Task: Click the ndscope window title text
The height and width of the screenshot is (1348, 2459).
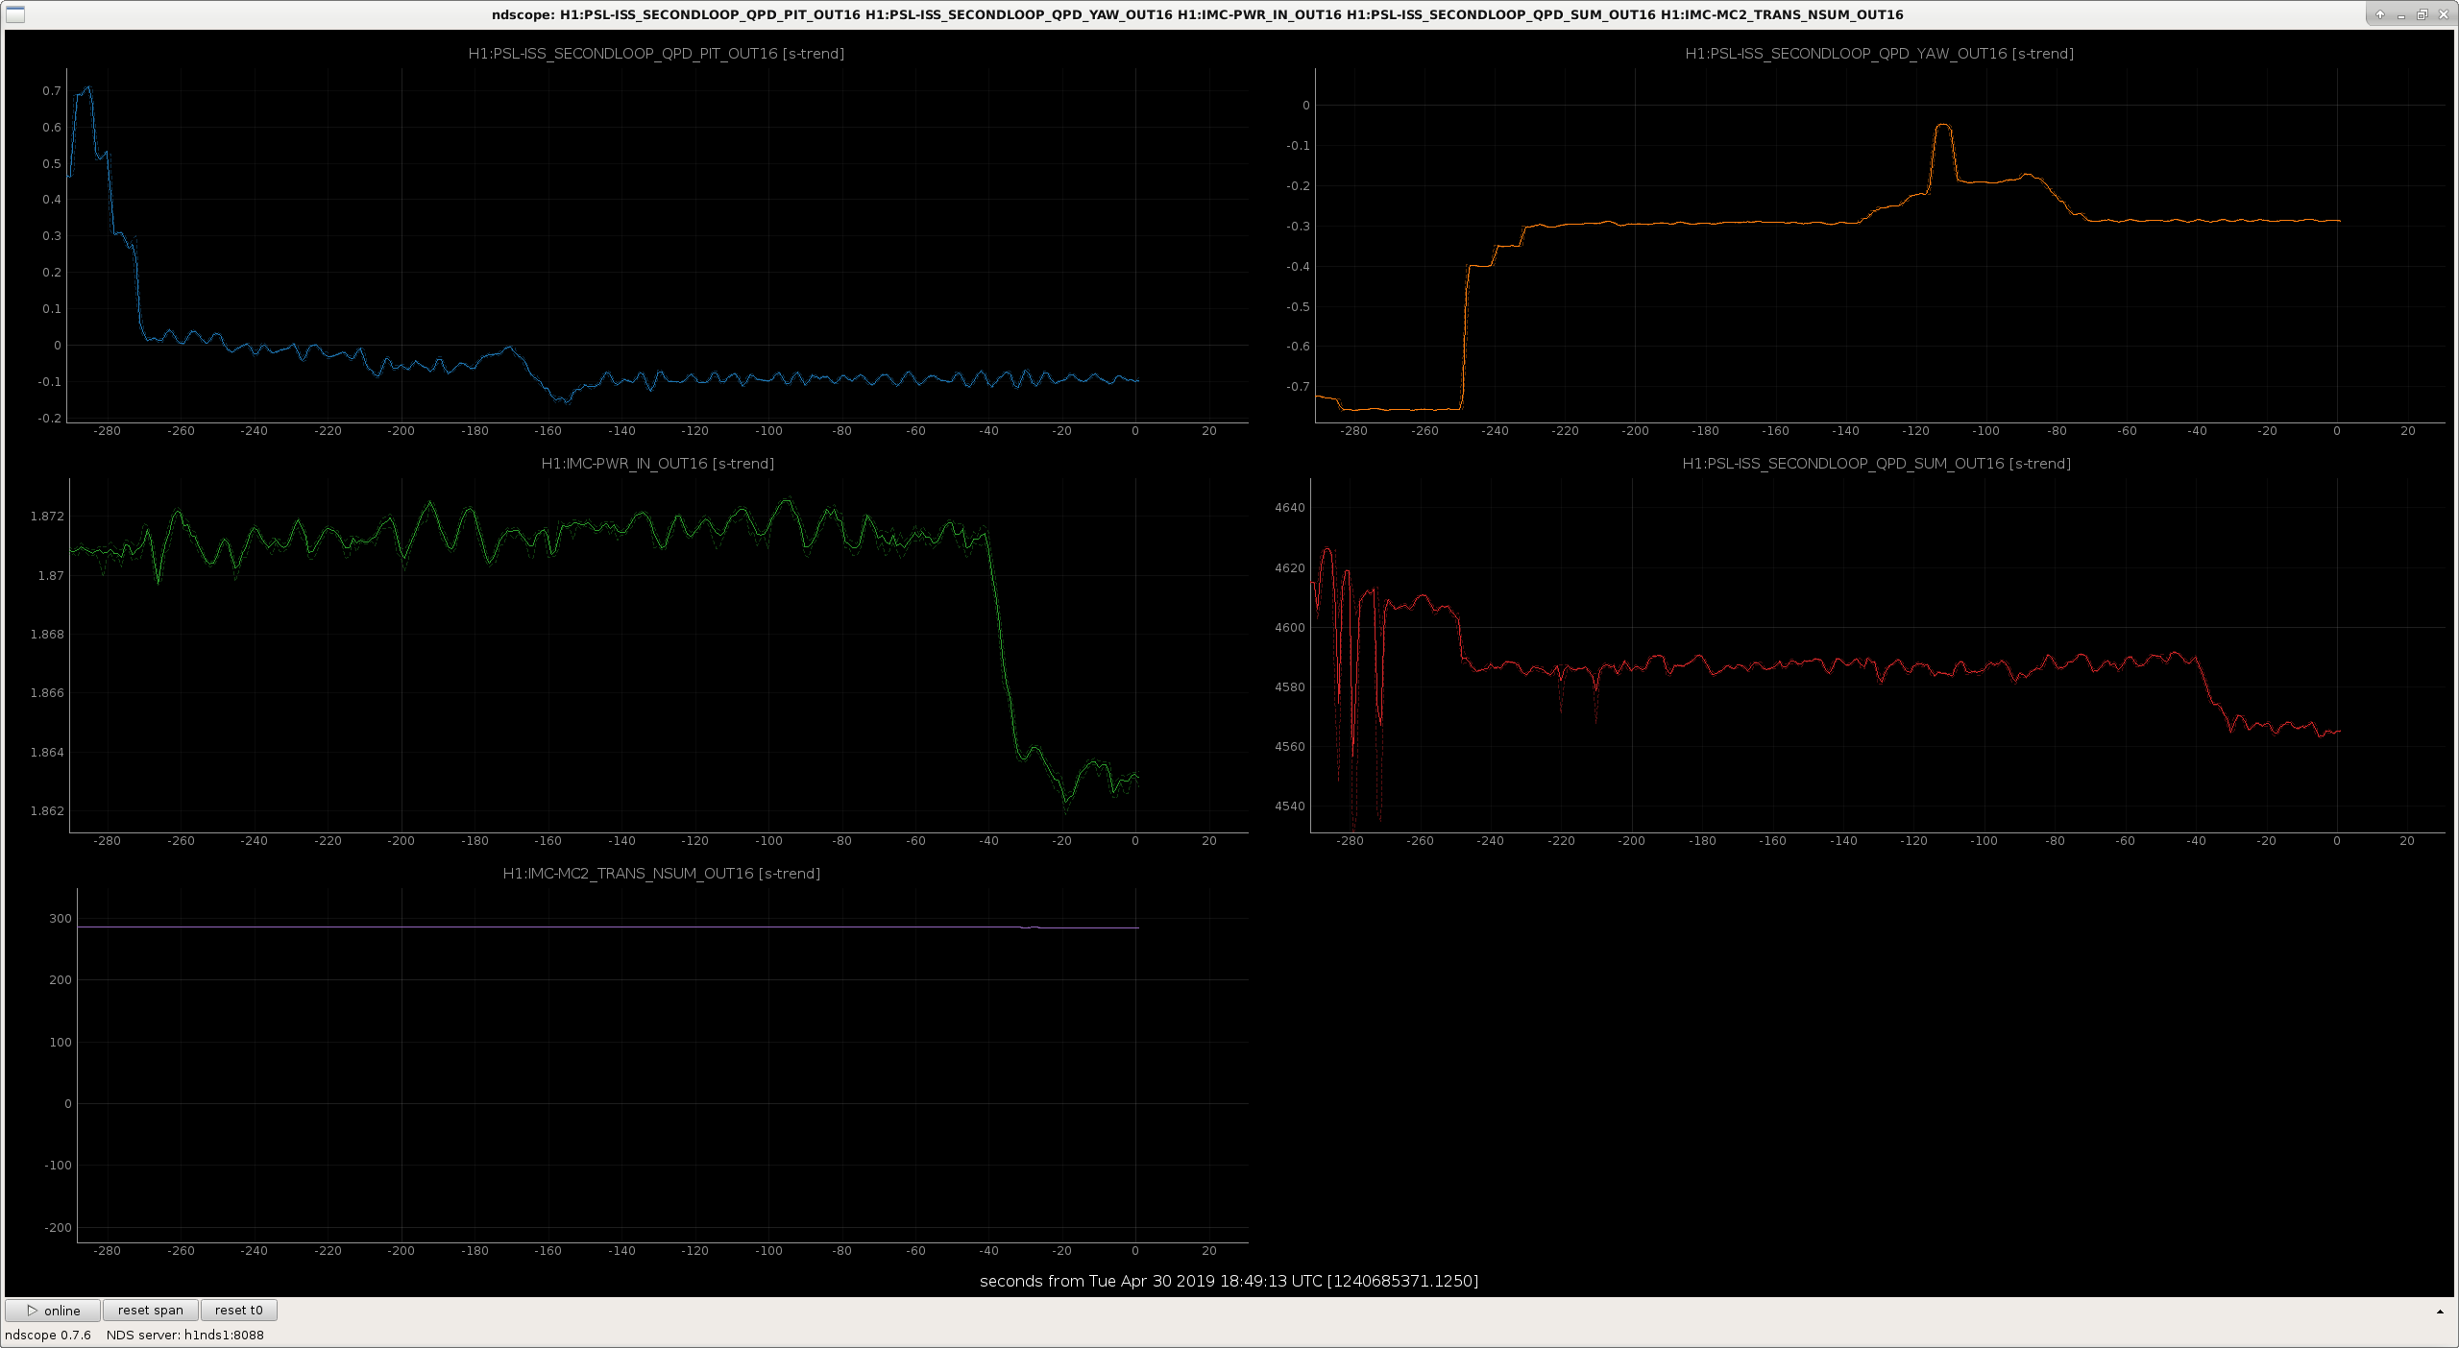Action: tap(1197, 14)
